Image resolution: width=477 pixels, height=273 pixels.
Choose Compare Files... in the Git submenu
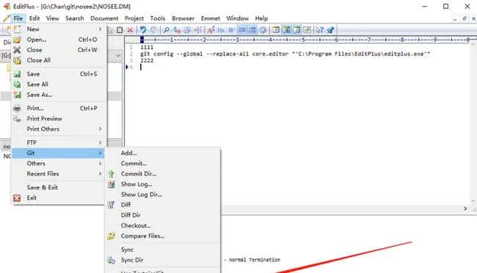[x=163, y=236]
